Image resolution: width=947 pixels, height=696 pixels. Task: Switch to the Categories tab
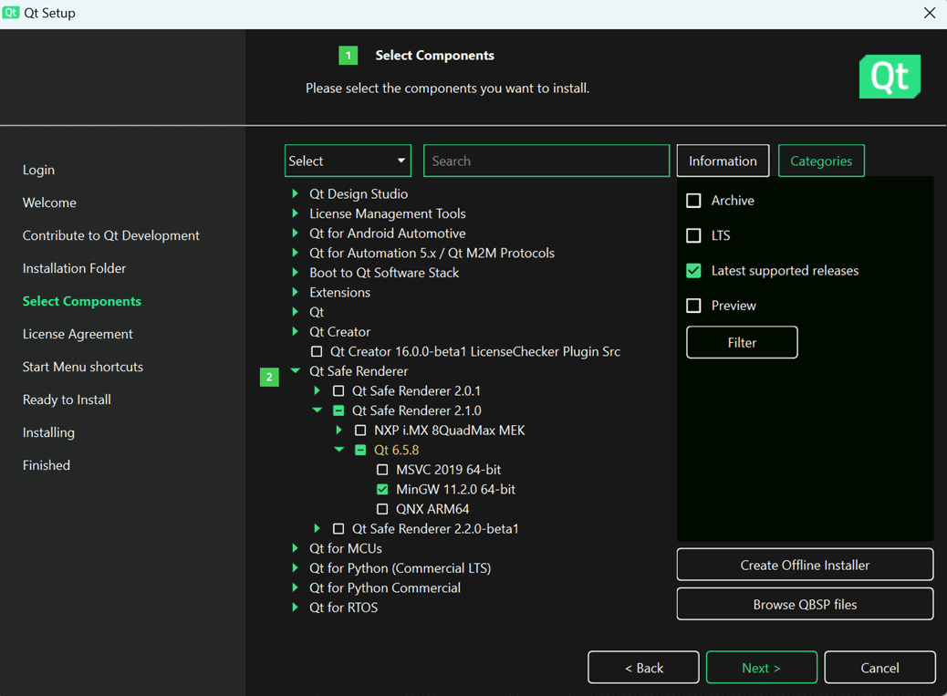pyautogui.click(x=820, y=161)
